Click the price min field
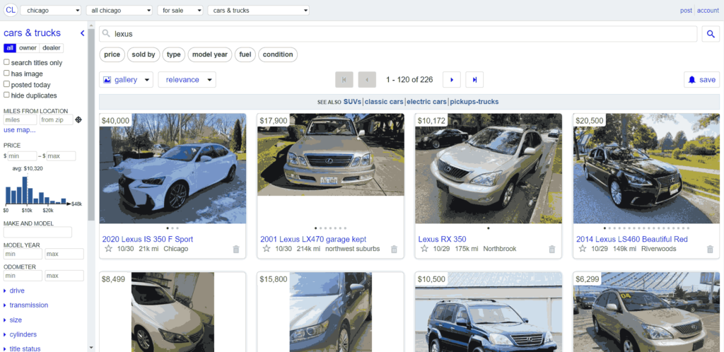This screenshot has height=352, width=724. 22,156
